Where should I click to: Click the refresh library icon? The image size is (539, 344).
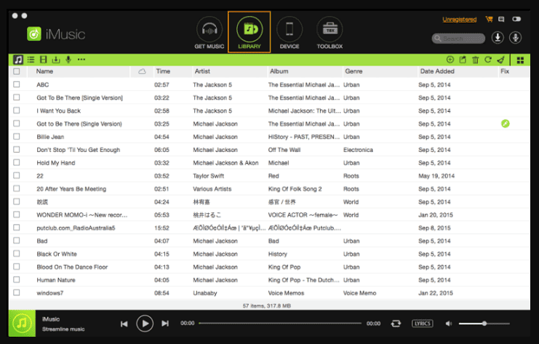coord(488,60)
